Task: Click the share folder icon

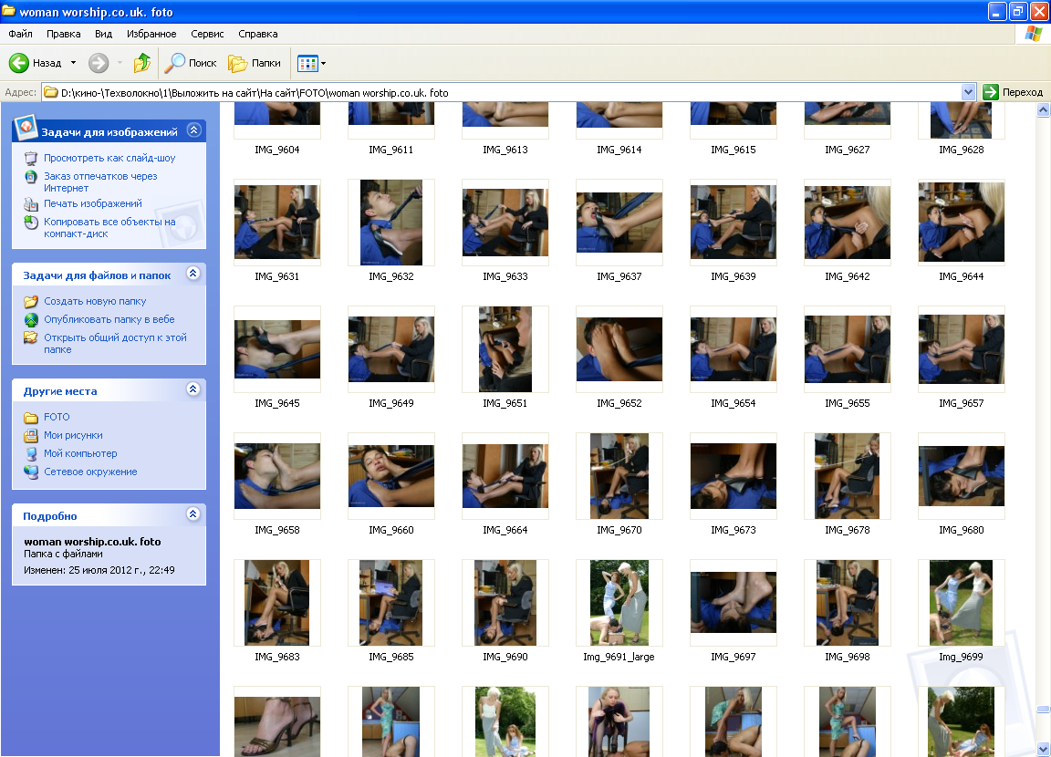Action: pos(31,337)
